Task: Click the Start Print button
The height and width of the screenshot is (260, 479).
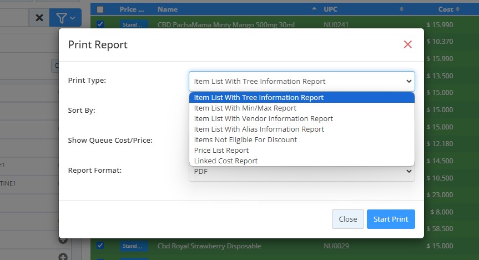Action: pos(391,219)
